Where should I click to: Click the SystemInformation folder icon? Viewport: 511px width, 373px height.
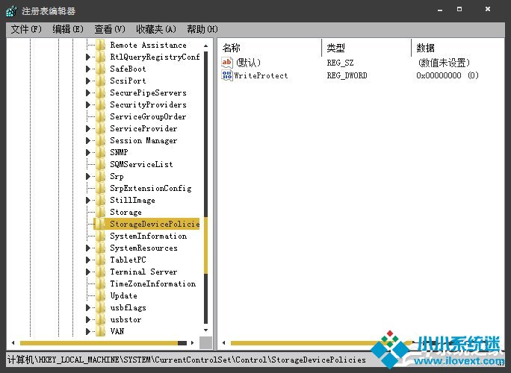tap(101, 236)
